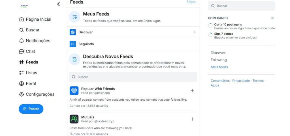Click the blue Postar button

click(x=31, y=109)
